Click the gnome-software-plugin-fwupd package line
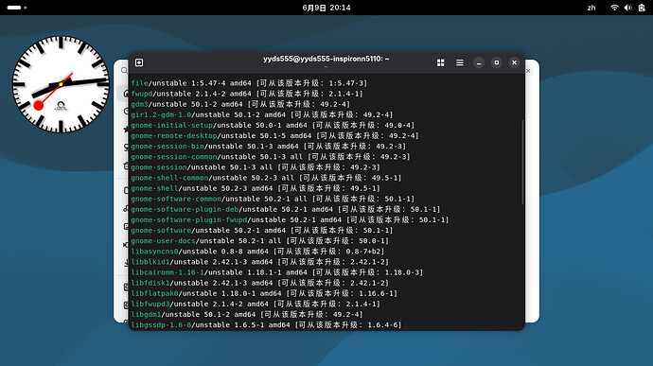The width and height of the screenshot is (653, 366). click(x=290, y=219)
